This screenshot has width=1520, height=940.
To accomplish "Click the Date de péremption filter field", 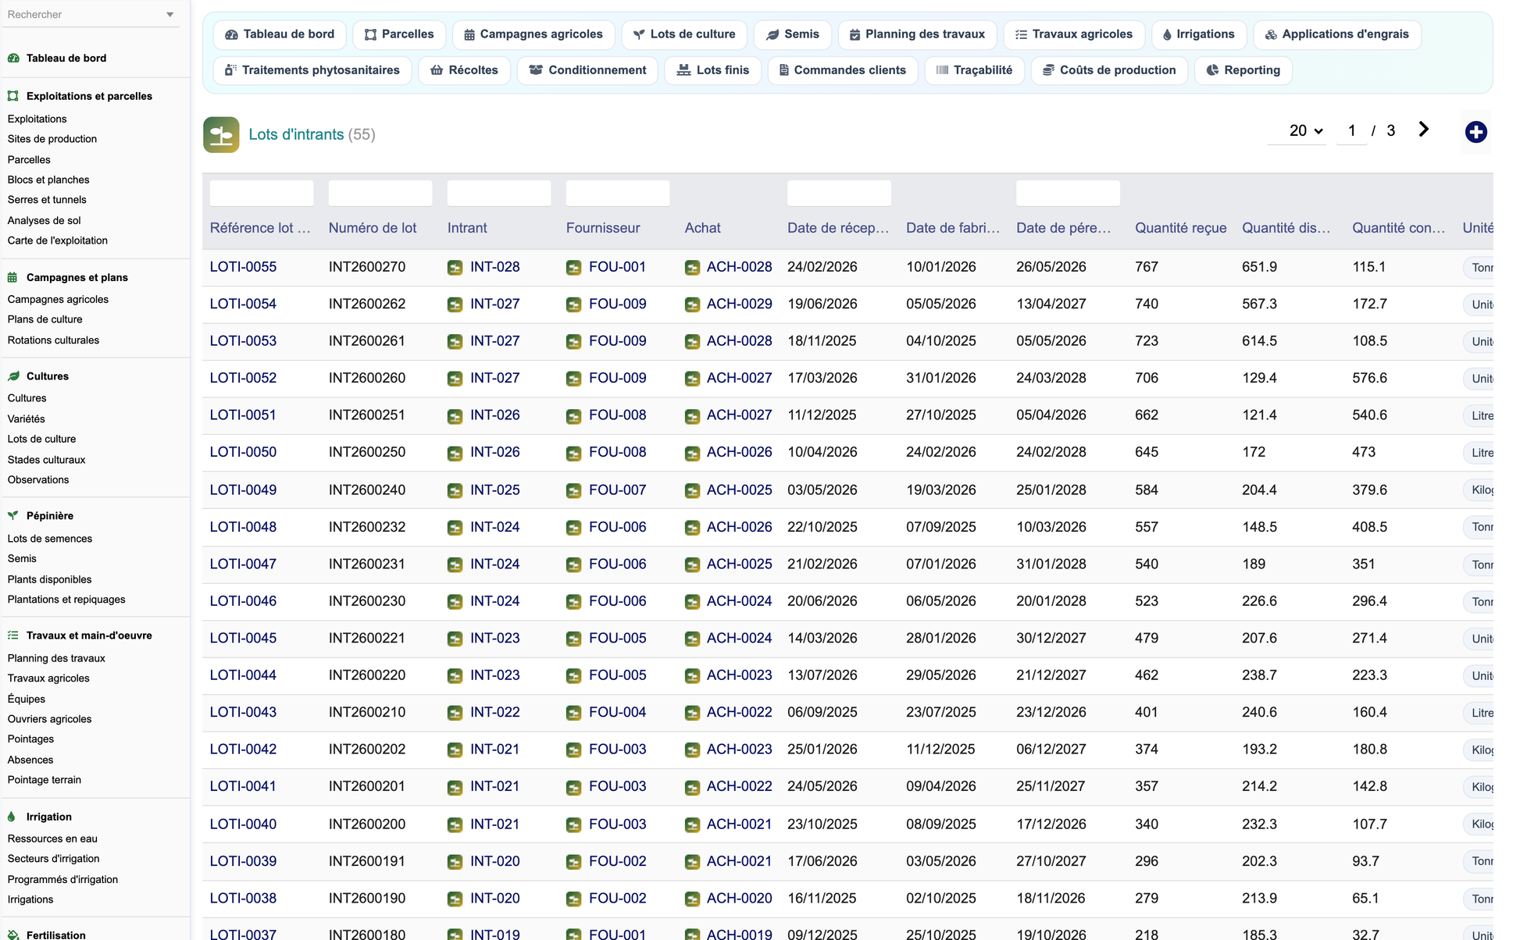I will tap(1068, 193).
